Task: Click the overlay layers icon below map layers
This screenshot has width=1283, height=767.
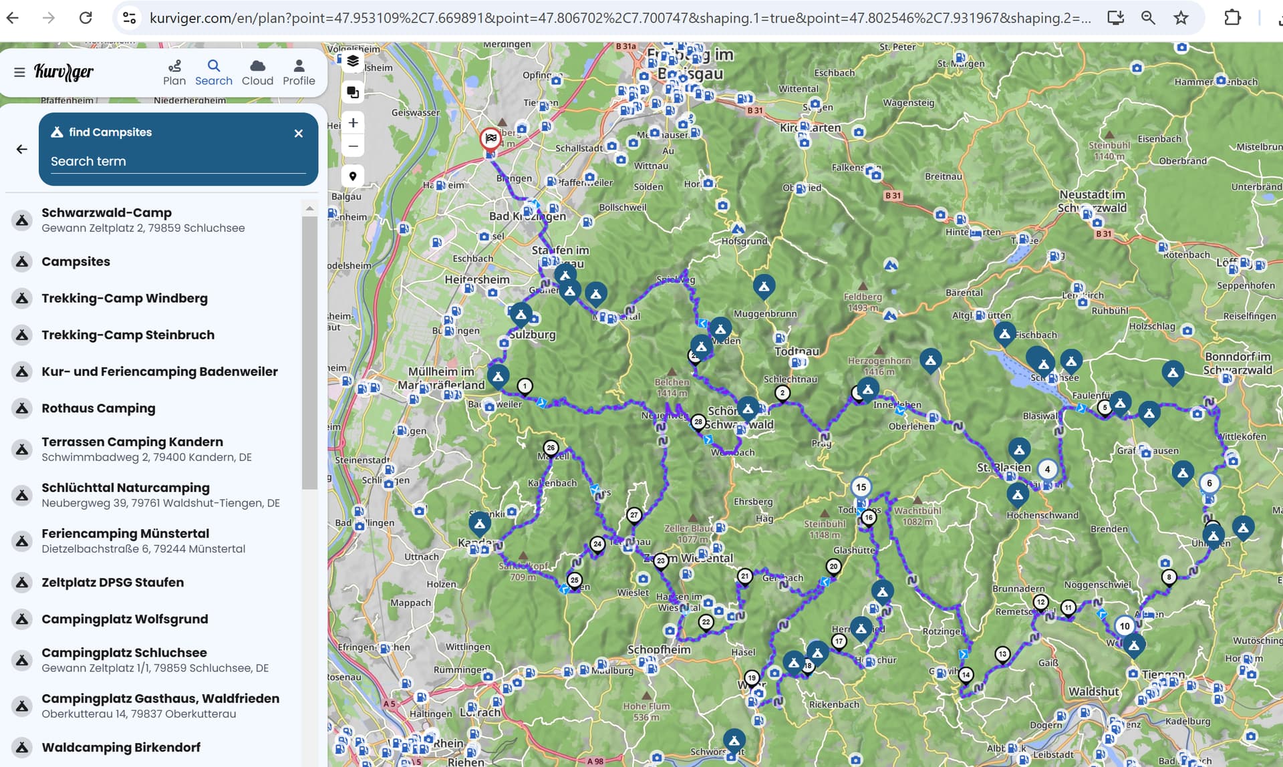Action: pos(353,92)
